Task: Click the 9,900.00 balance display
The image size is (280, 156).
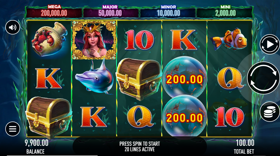Action: [36, 143]
